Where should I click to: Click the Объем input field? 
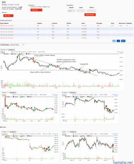[91, 11]
